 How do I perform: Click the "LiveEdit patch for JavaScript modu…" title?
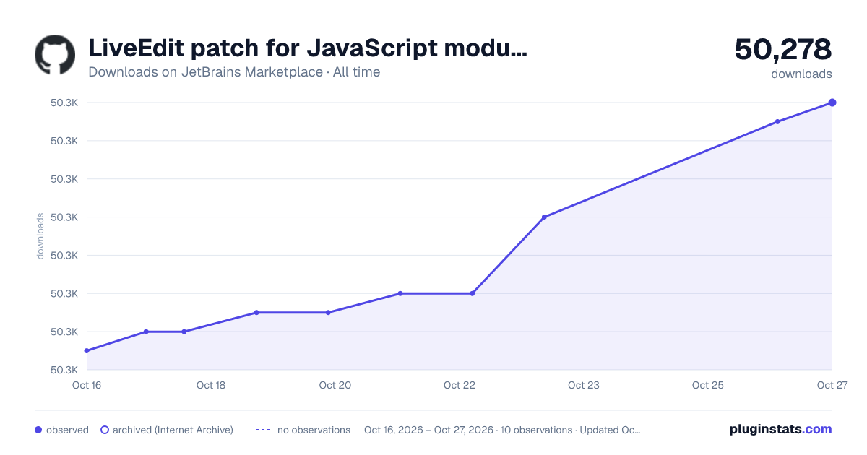tap(308, 48)
